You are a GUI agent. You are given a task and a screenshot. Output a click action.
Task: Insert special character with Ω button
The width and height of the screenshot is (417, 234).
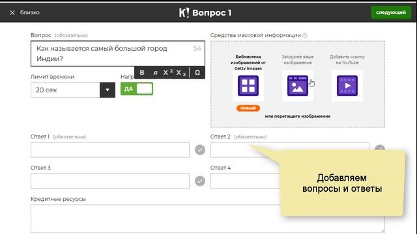click(x=197, y=72)
